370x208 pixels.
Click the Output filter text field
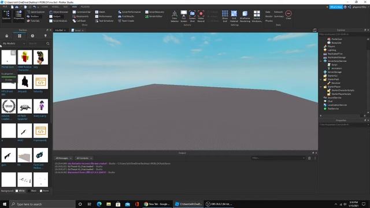click(279, 158)
